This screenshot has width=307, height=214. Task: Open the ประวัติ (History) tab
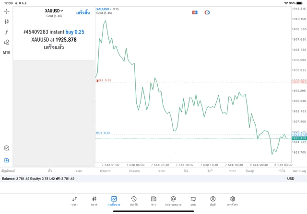[133, 201]
